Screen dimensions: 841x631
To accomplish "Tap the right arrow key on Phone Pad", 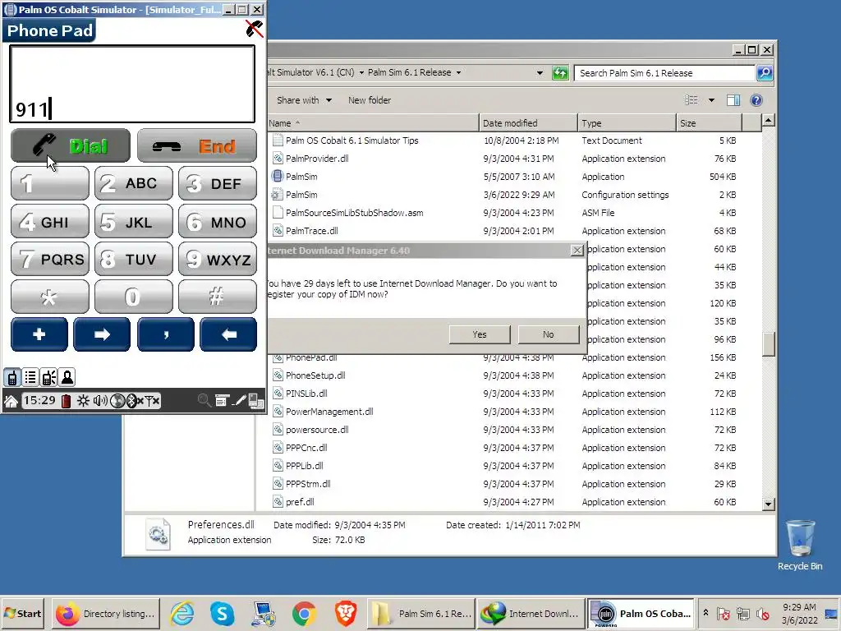I will tap(102, 334).
